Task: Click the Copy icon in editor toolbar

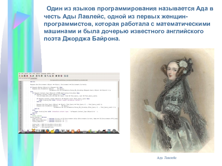Action: (39, 76)
